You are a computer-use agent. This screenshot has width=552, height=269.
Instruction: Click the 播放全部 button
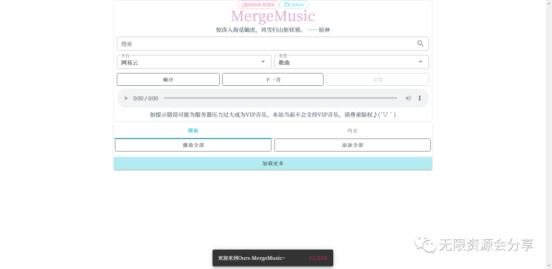(193, 145)
